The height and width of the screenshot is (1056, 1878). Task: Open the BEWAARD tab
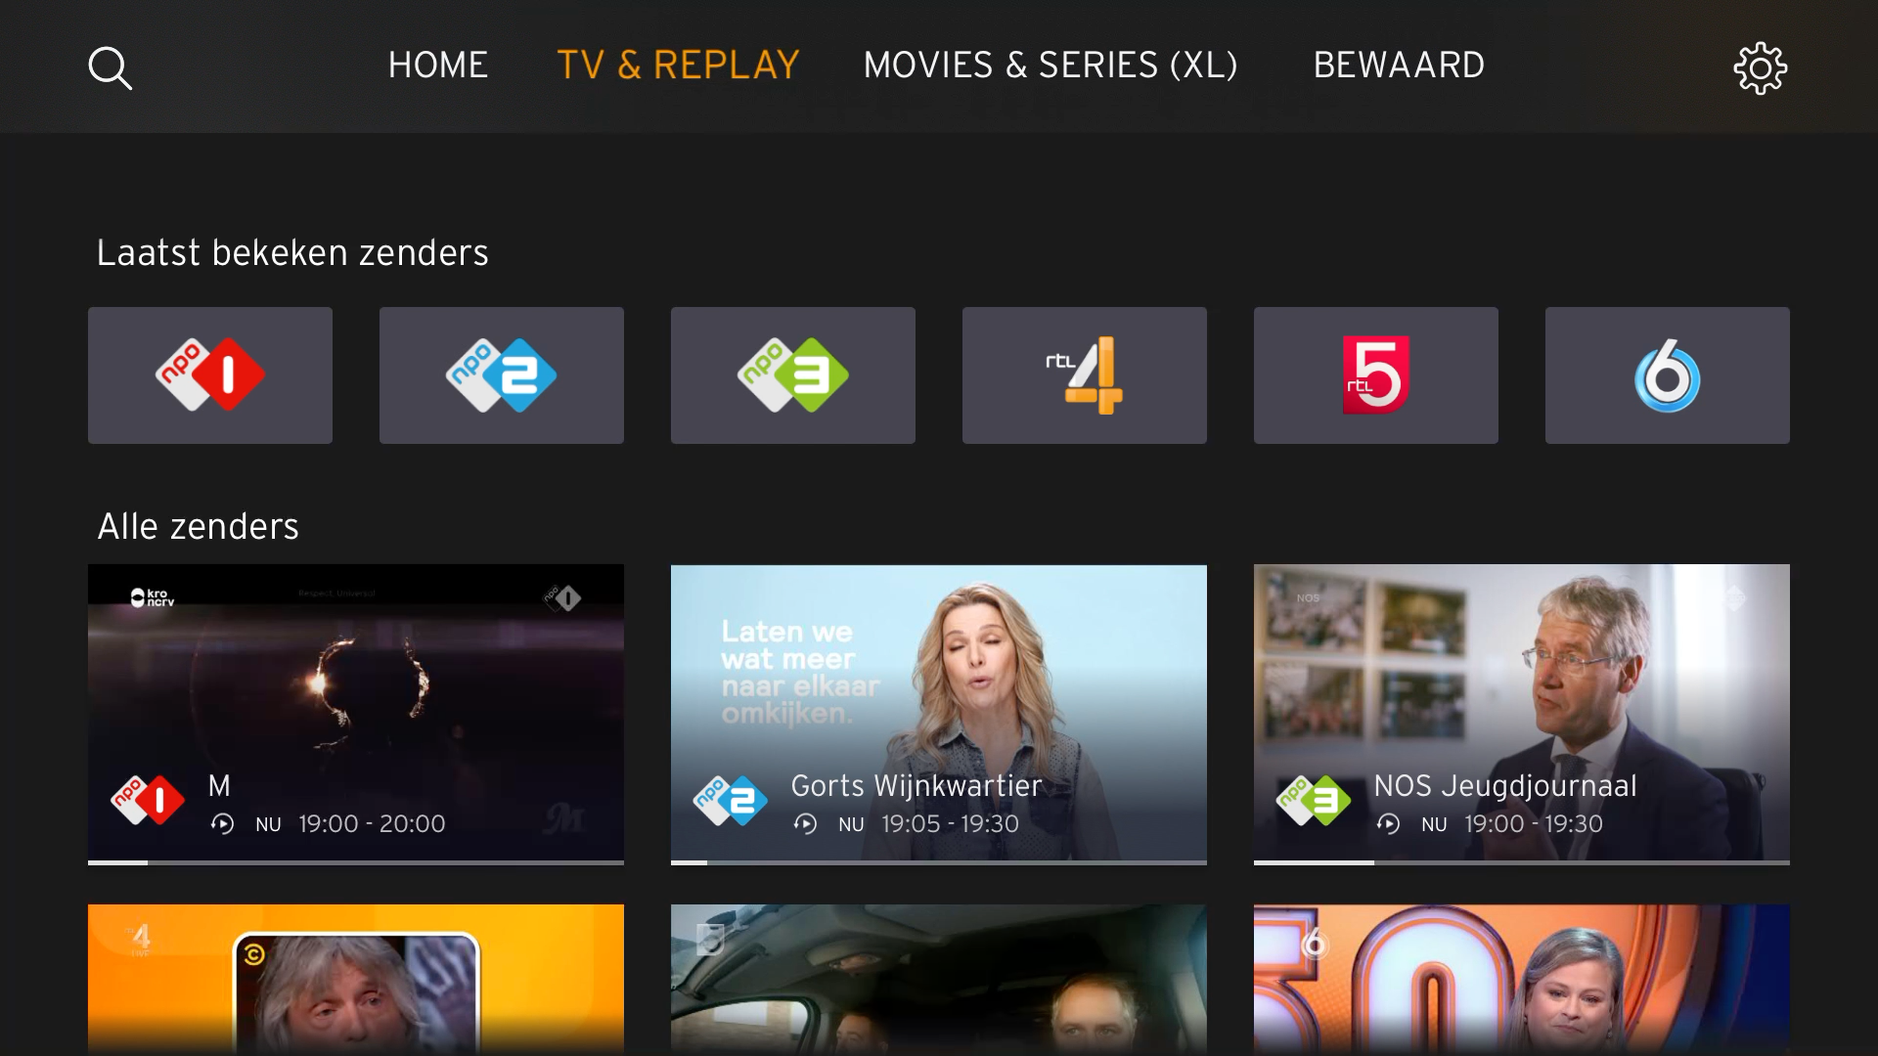[x=1399, y=66]
